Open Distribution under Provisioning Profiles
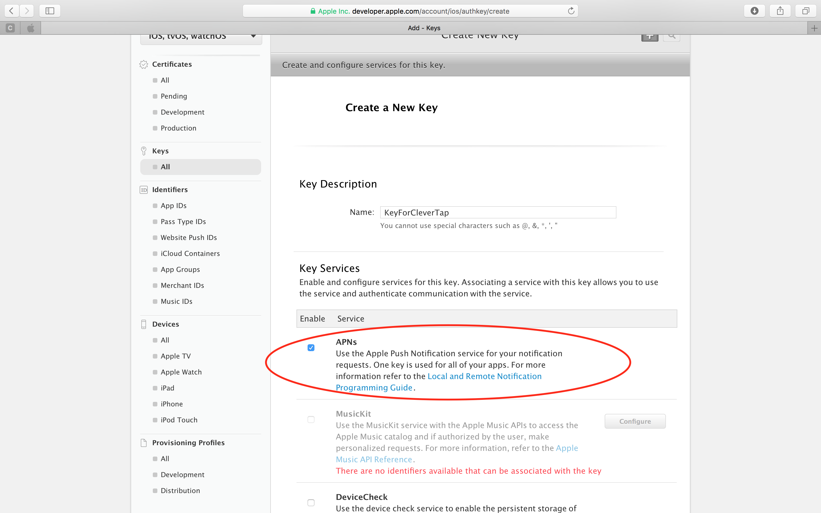 pos(180,490)
